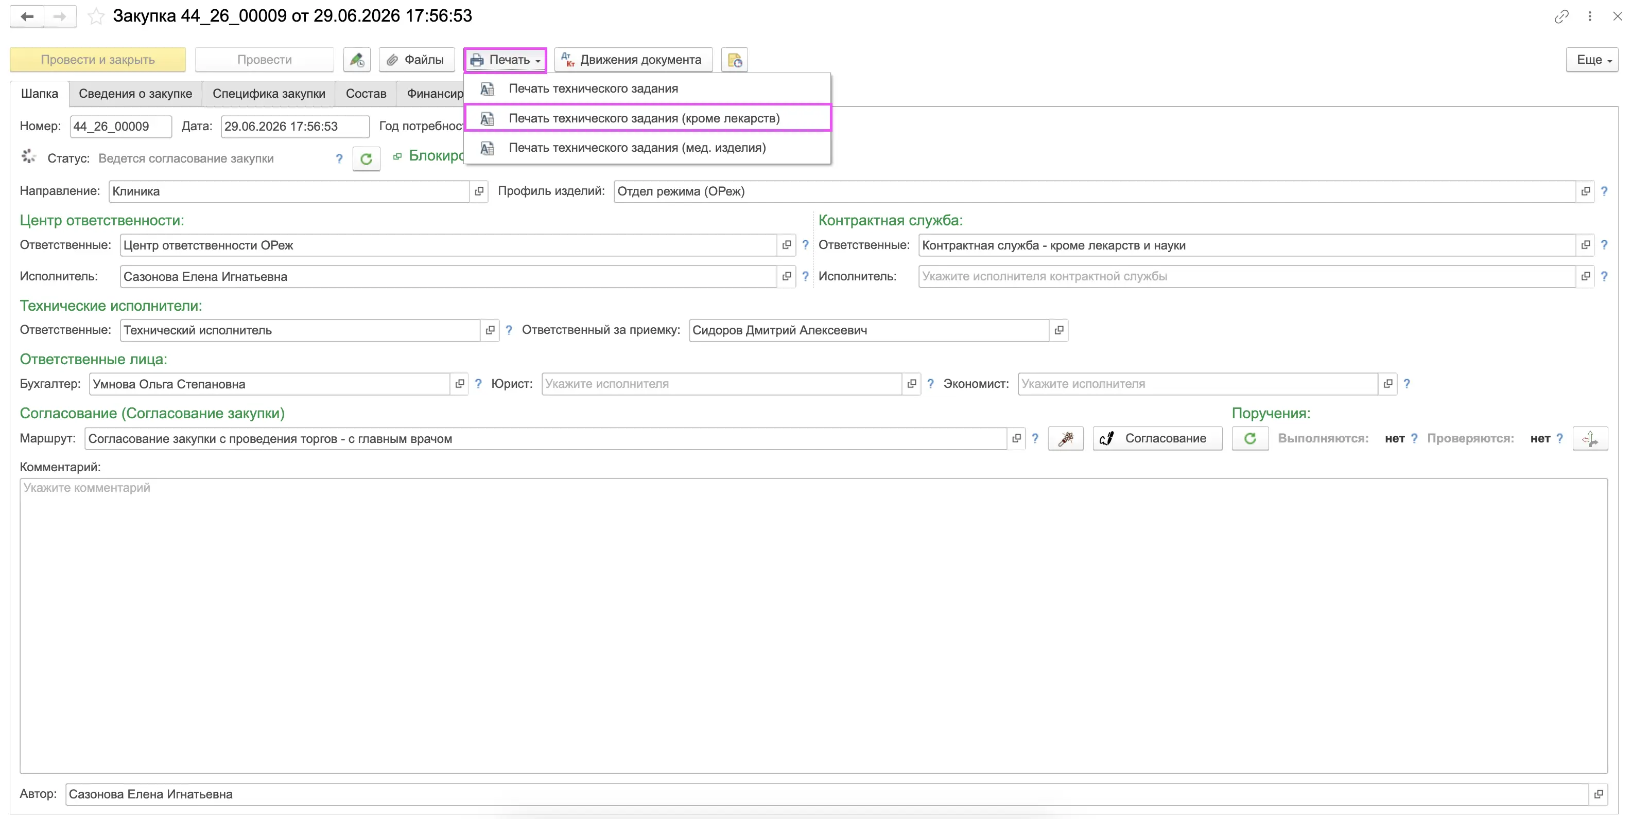The image size is (1632, 819).
Task: Open the Ответственный за приемку record icon
Action: click(x=1058, y=330)
